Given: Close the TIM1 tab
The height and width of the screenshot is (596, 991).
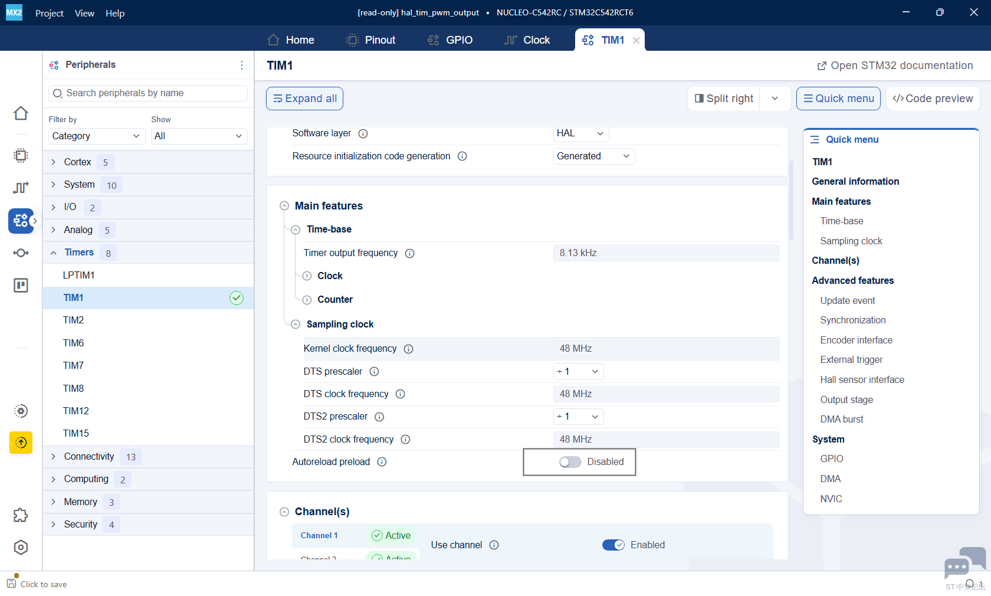Looking at the screenshot, I should [636, 40].
